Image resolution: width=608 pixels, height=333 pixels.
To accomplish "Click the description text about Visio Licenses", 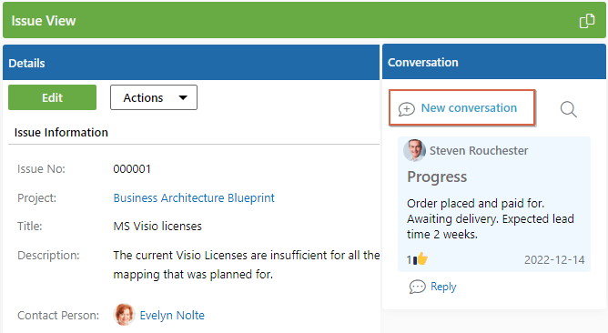I will click(247, 265).
